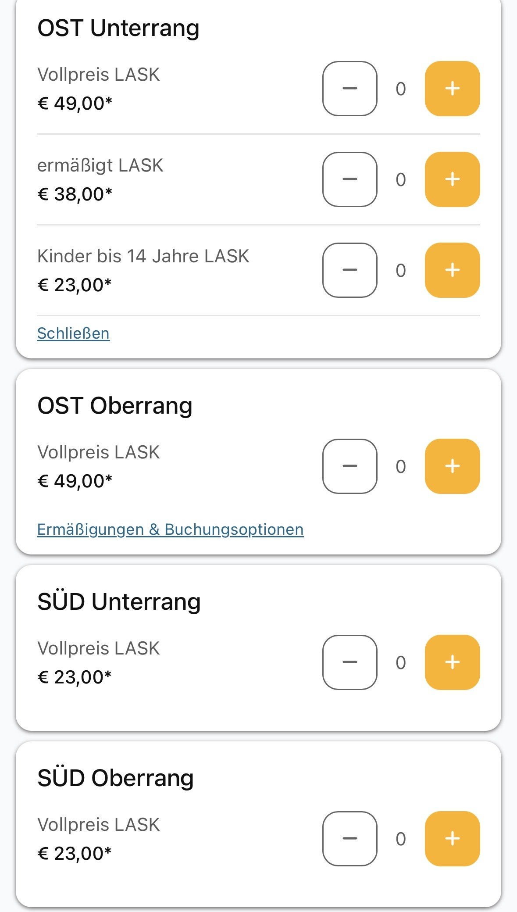Screen dimensions: 517x912
Task: Tap the € 38,00 ermäßigt price
Action: [75, 194]
